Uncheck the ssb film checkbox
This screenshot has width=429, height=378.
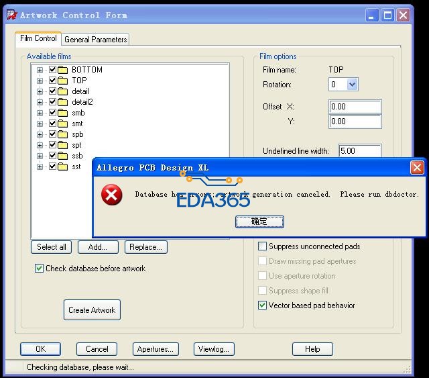pyautogui.click(x=53, y=156)
